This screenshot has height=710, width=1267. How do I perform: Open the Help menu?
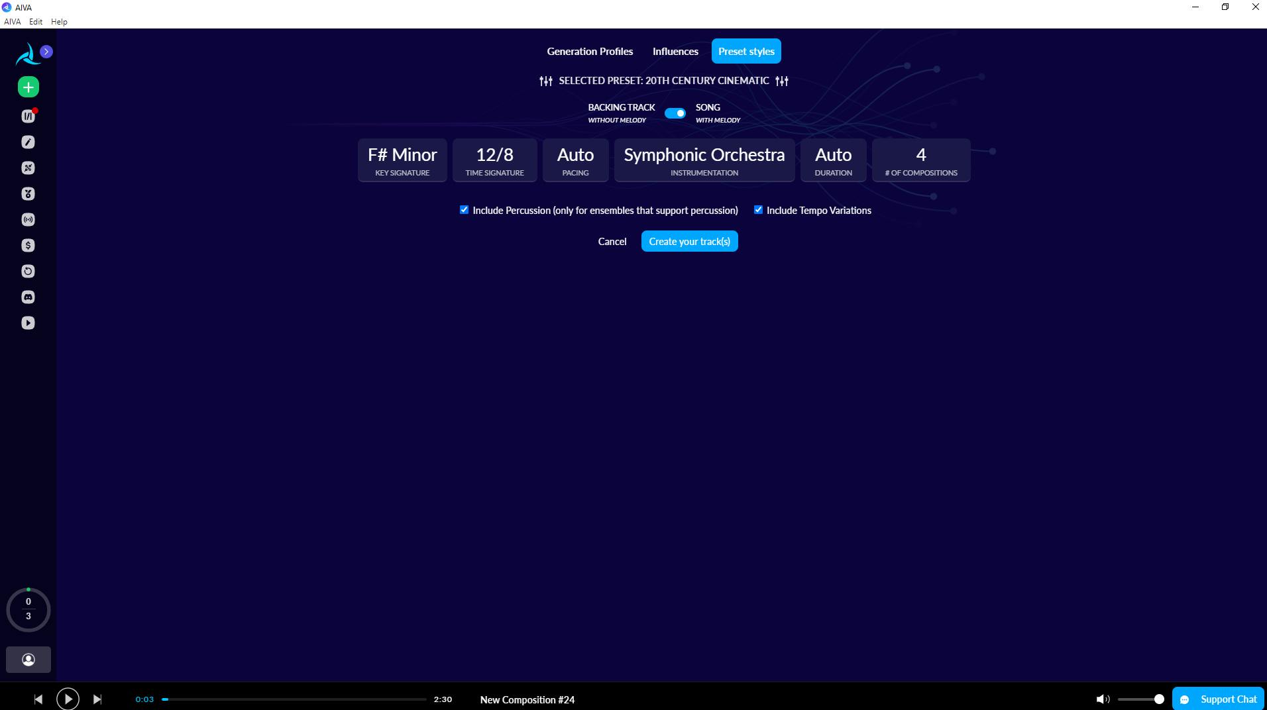[x=59, y=22]
